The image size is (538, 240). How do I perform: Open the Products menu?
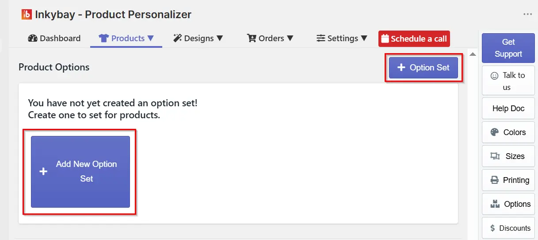(x=126, y=38)
